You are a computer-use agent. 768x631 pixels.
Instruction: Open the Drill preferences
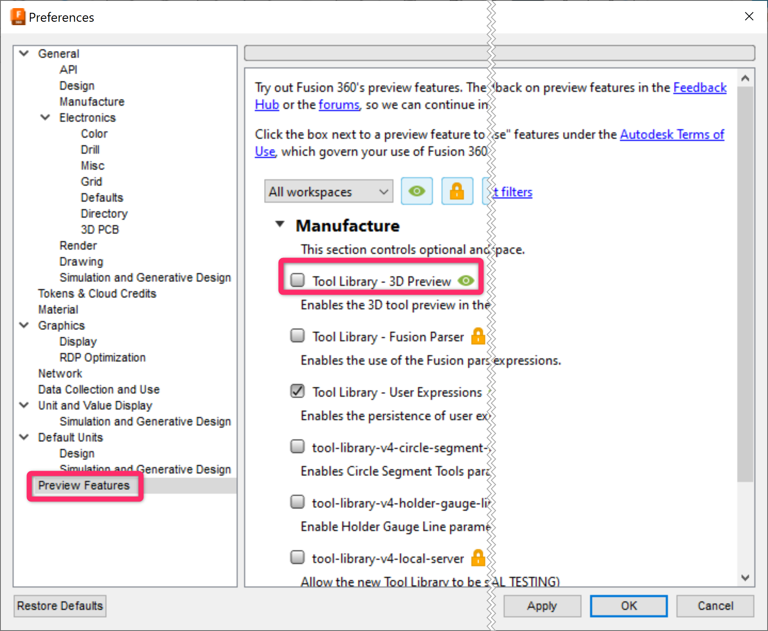pyautogui.click(x=90, y=150)
